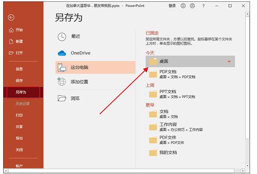Viewport: 257px width, 174px height.
Task: Open the 开始 Home menu item
Action: (19, 30)
